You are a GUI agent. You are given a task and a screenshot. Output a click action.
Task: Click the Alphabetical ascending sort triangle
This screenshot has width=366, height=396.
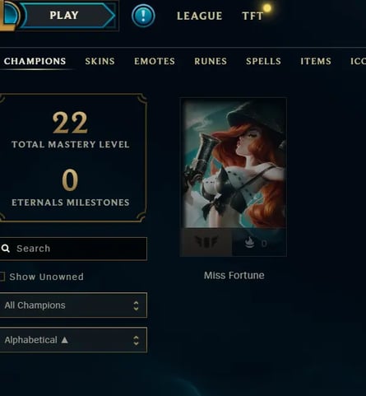[65, 340]
